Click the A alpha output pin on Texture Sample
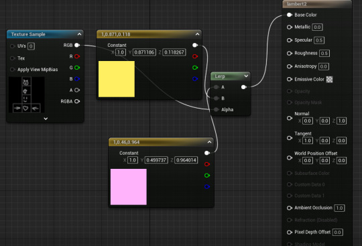The height and width of the screenshot is (246, 362). click(77, 90)
